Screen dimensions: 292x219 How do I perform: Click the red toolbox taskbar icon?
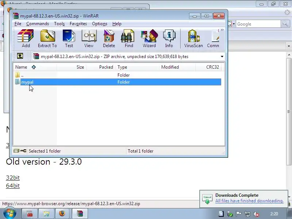tap(30, 214)
